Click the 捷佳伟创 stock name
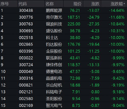Viewport: 127px width, 109px height. tap(54, 65)
